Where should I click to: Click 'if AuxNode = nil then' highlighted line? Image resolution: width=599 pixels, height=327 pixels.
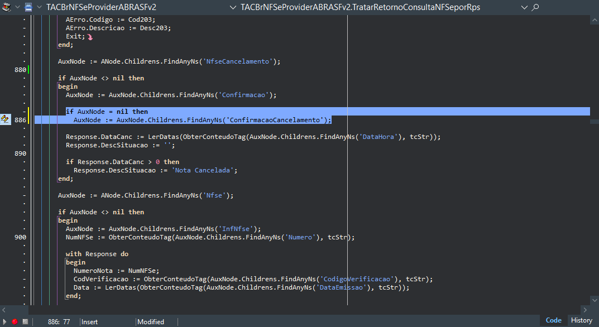(107, 112)
